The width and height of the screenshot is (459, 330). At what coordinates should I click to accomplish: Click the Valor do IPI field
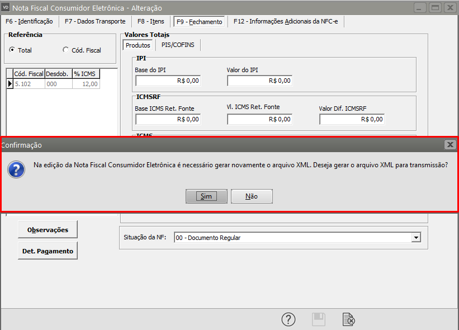click(x=259, y=81)
